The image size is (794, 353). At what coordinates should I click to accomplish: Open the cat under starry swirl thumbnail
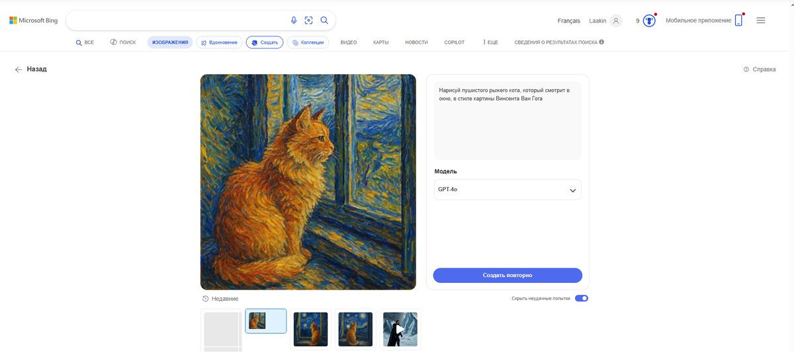click(x=355, y=329)
